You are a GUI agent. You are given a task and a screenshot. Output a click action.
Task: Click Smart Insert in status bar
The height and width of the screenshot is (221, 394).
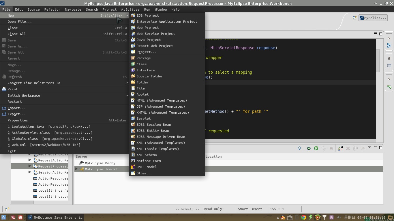(250, 209)
